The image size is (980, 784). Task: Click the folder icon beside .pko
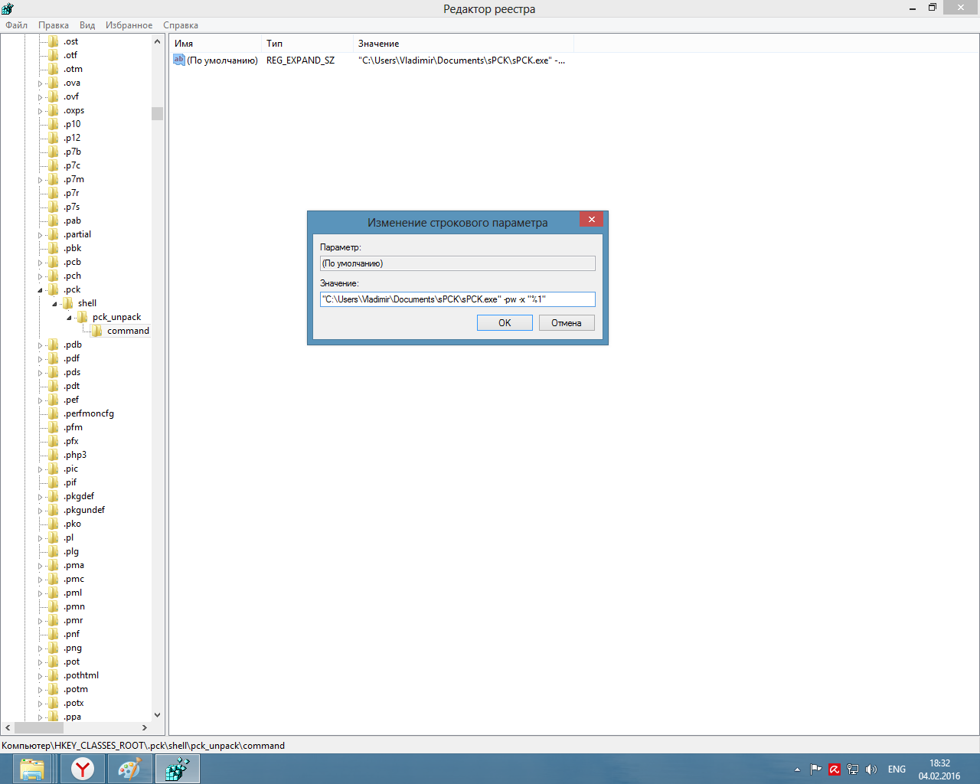pos(54,524)
